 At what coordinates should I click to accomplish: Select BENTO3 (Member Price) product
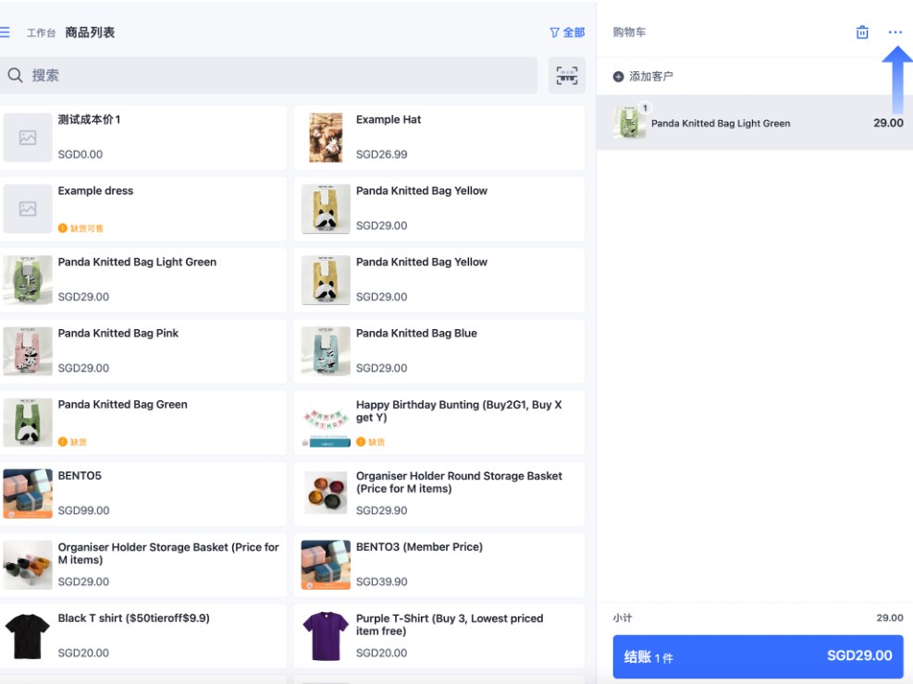click(x=439, y=565)
